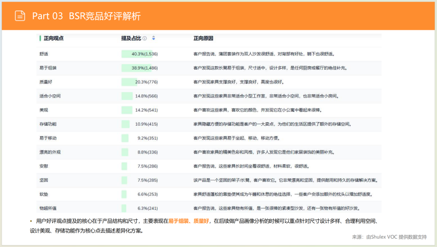Click the reason text for 存储功能 row
Screen dimensions: 437x247
[273, 124]
